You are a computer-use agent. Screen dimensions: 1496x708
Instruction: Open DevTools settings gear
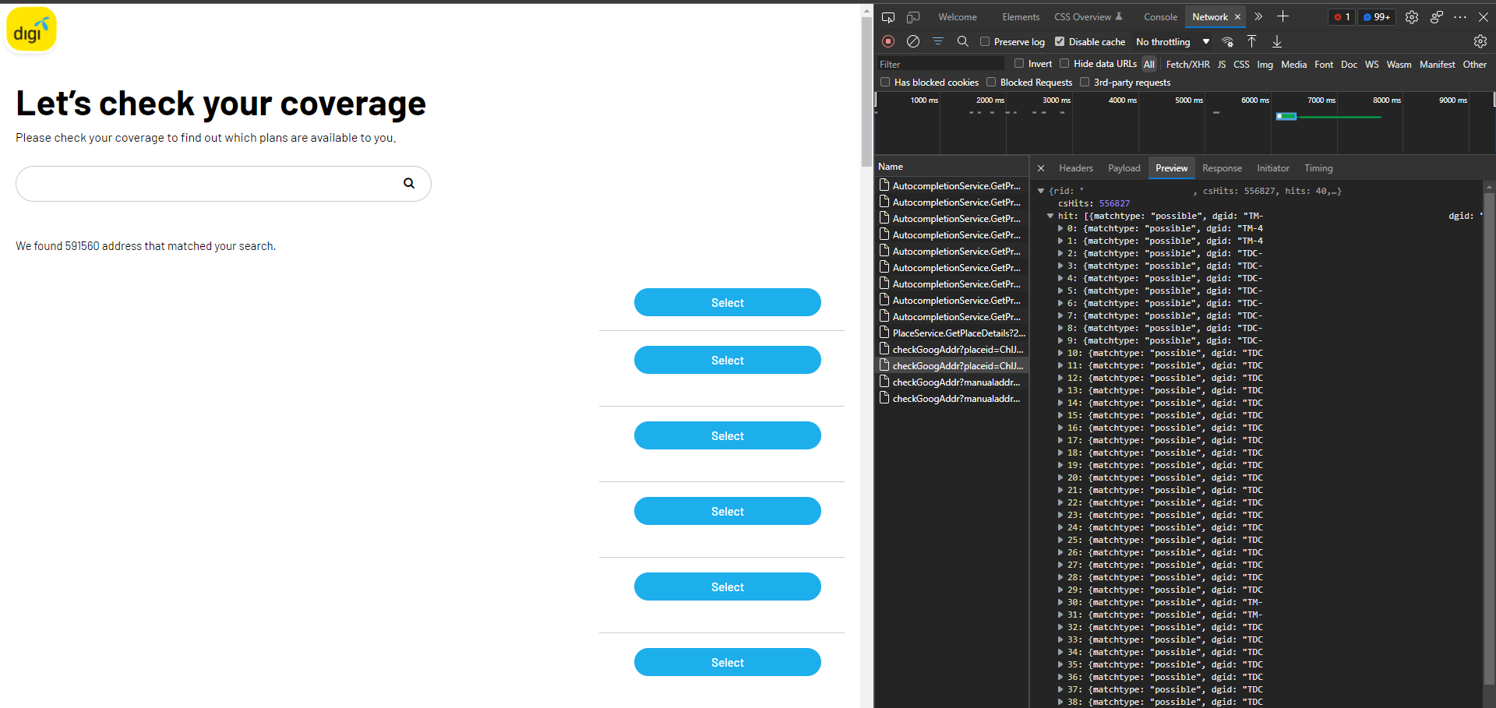click(1412, 17)
